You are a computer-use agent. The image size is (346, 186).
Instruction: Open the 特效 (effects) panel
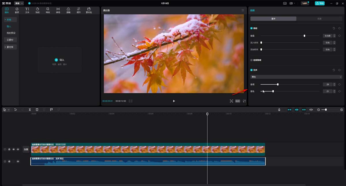pos(48,10)
